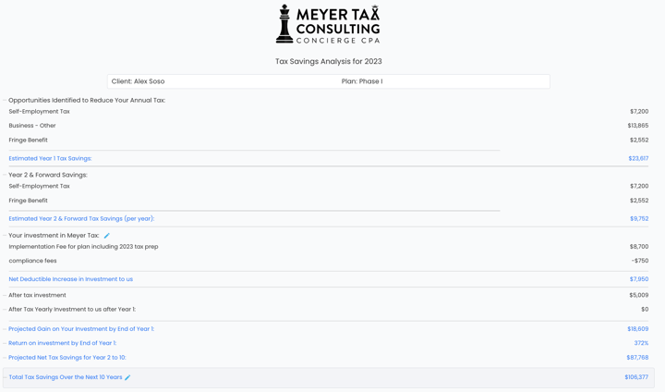Click the Meyer Tax Consulting chess logo
This screenshot has height=392, width=665.
[328, 24]
